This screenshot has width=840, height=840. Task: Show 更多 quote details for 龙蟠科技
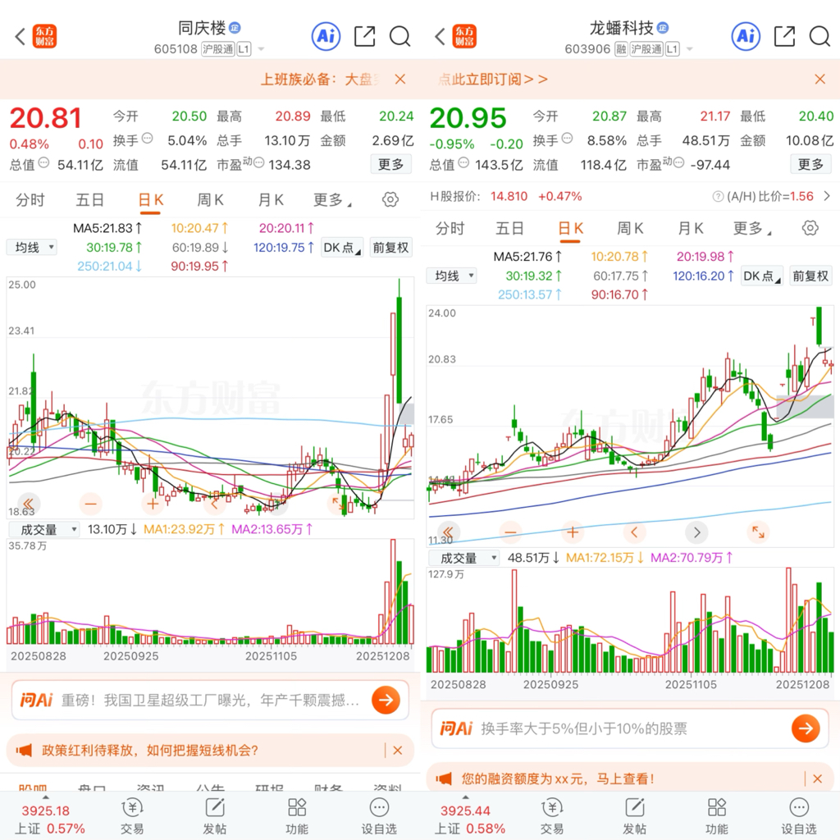[x=810, y=164]
